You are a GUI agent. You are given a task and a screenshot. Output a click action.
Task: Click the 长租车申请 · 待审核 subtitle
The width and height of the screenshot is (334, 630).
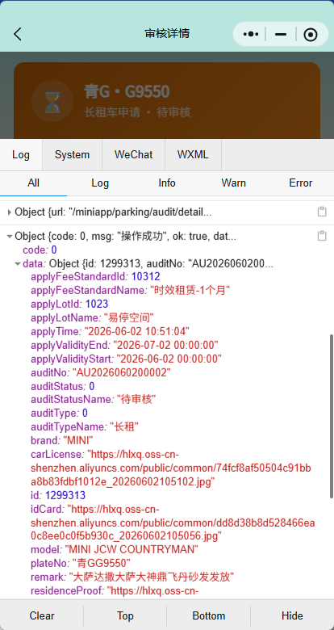[137, 112]
